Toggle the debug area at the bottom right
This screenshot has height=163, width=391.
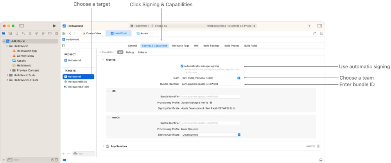[x=321, y=160]
